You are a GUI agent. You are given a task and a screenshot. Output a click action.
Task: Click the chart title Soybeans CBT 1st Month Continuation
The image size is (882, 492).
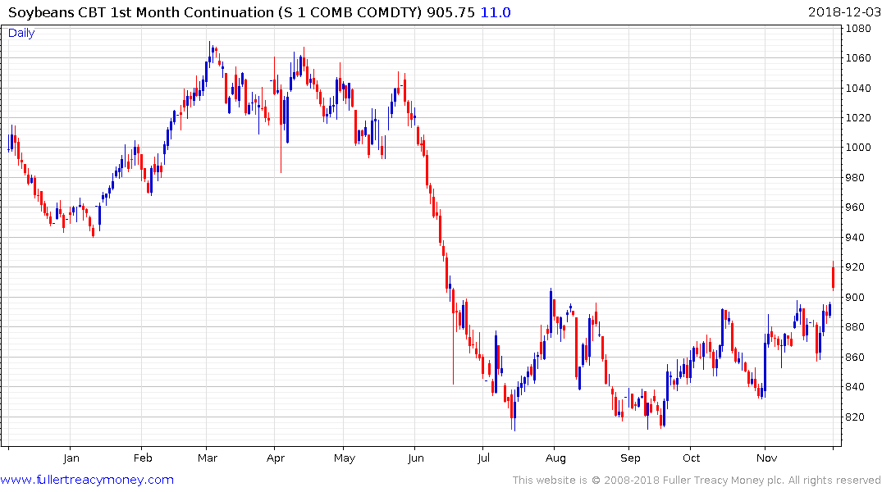tap(140, 12)
